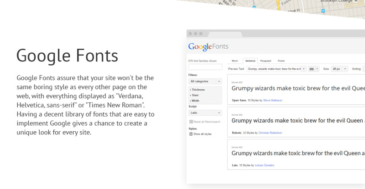Switch to the Word tab
Screen dimensions: 365x189
pos(235,61)
